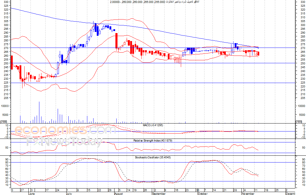306x195 pixels.
Task: Click the September month label
Action: click(x=159, y=194)
